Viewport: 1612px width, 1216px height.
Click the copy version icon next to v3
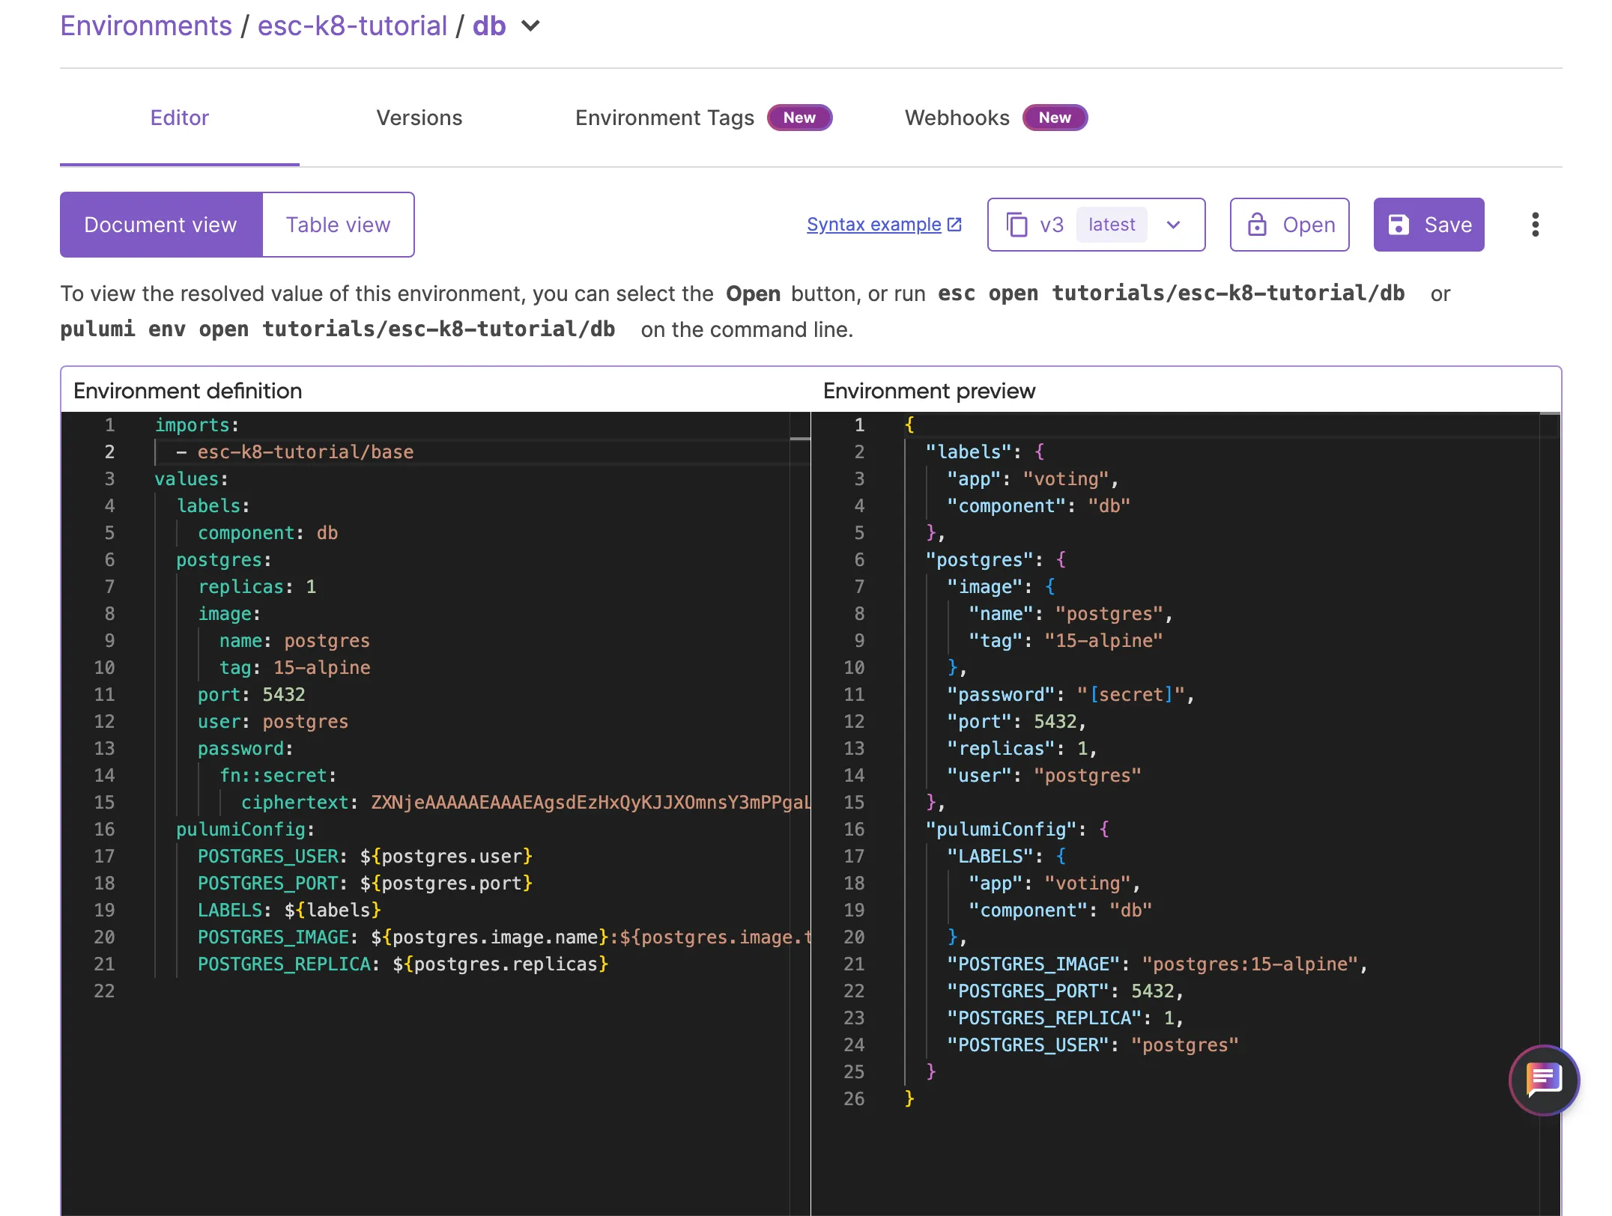point(1016,225)
